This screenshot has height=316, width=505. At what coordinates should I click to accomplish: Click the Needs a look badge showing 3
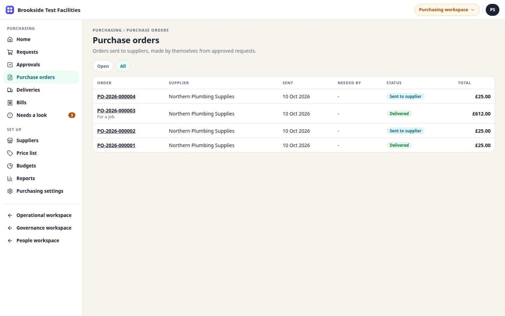coord(72,115)
